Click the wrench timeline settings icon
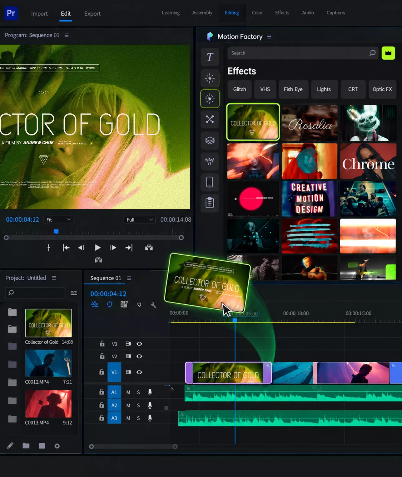 coord(153,305)
